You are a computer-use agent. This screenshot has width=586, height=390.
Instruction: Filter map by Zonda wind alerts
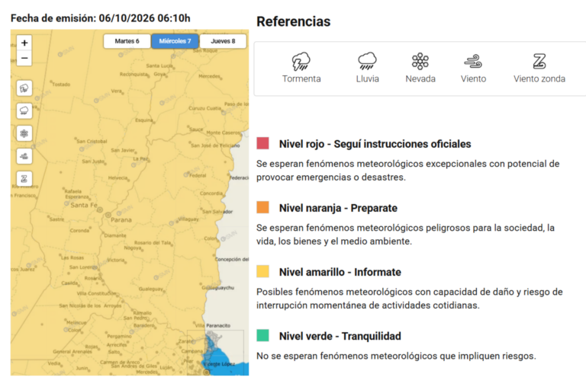tap(24, 179)
